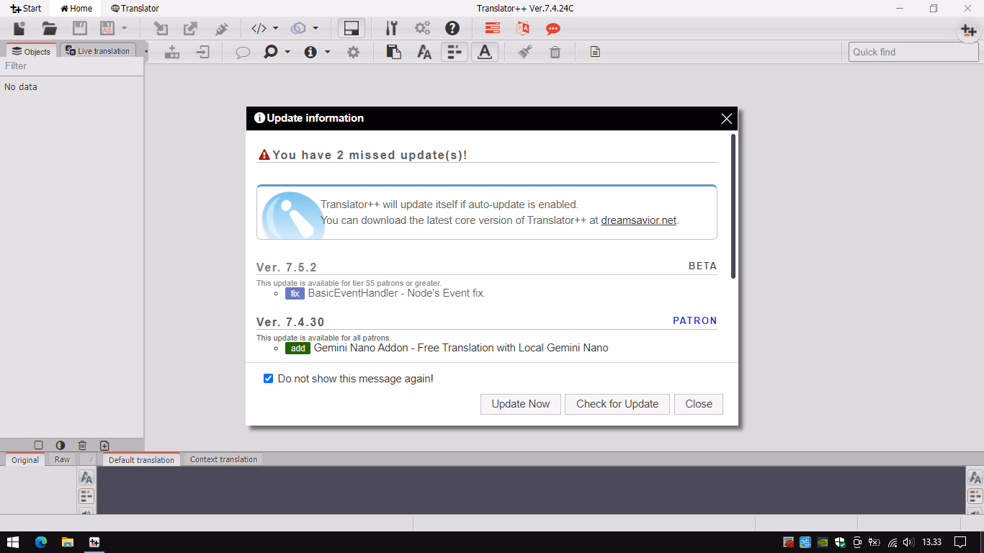Image resolution: width=984 pixels, height=553 pixels.
Task: Click the red stacked rows icon
Action: coord(493,29)
